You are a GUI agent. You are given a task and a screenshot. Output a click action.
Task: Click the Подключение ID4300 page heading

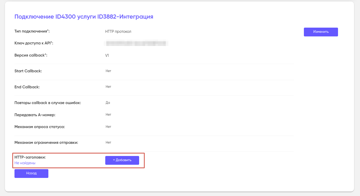point(84,17)
